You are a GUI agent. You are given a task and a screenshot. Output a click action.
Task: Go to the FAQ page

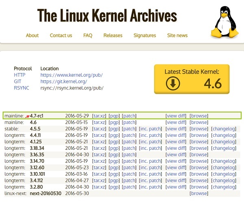point(88,35)
